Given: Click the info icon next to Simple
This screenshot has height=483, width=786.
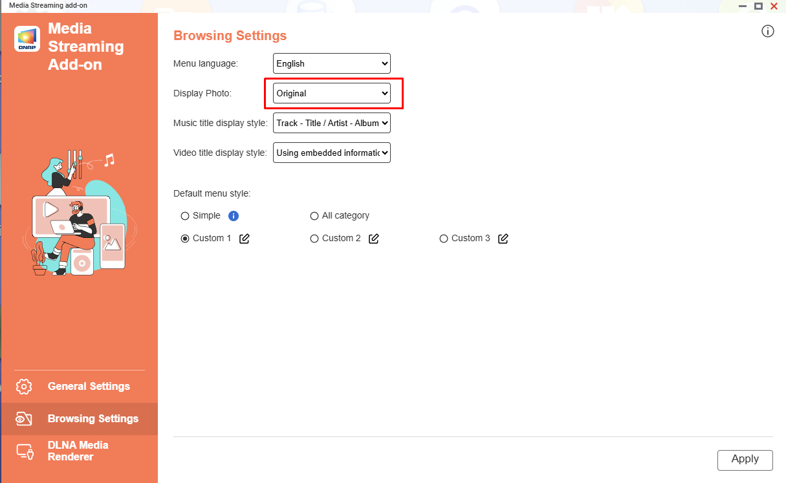Looking at the screenshot, I should click(x=234, y=216).
